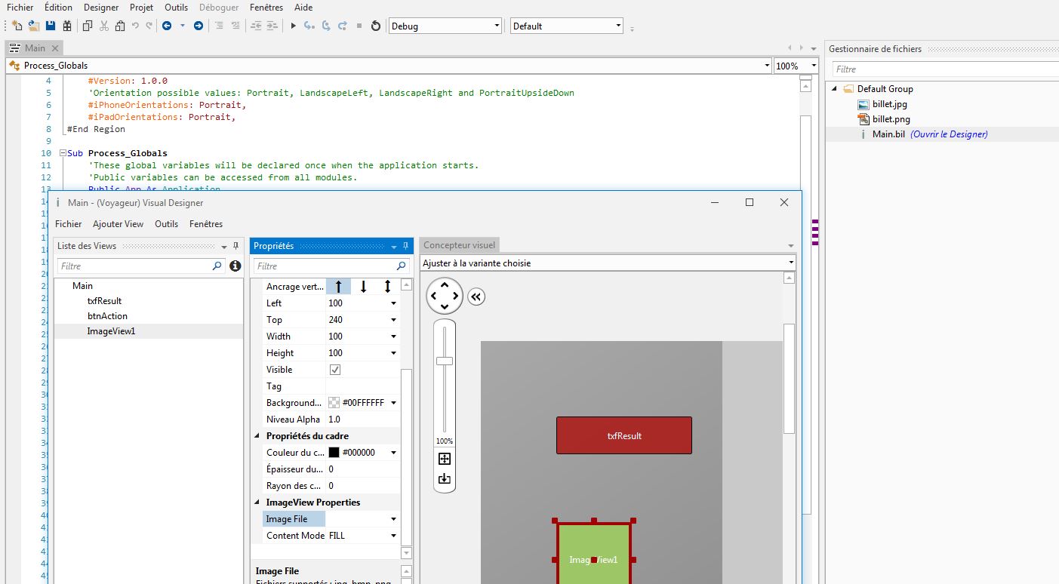Pin the Propriétés panel
The height and width of the screenshot is (584, 1059).
click(x=405, y=246)
